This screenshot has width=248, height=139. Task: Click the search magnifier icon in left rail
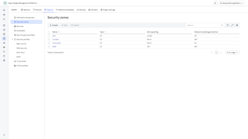tap(4, 52)
